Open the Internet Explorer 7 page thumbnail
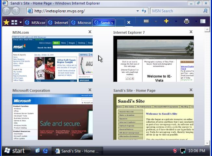This screenshot has width=212, height=156. [153, 59]
